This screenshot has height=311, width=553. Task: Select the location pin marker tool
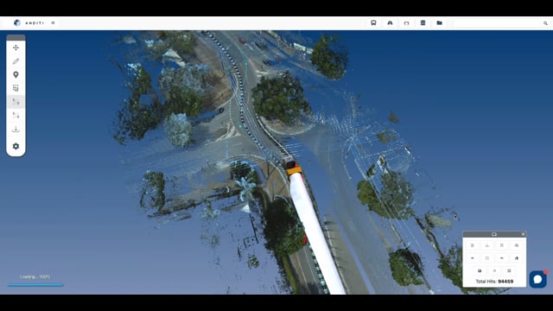click(x=16, y=75)
